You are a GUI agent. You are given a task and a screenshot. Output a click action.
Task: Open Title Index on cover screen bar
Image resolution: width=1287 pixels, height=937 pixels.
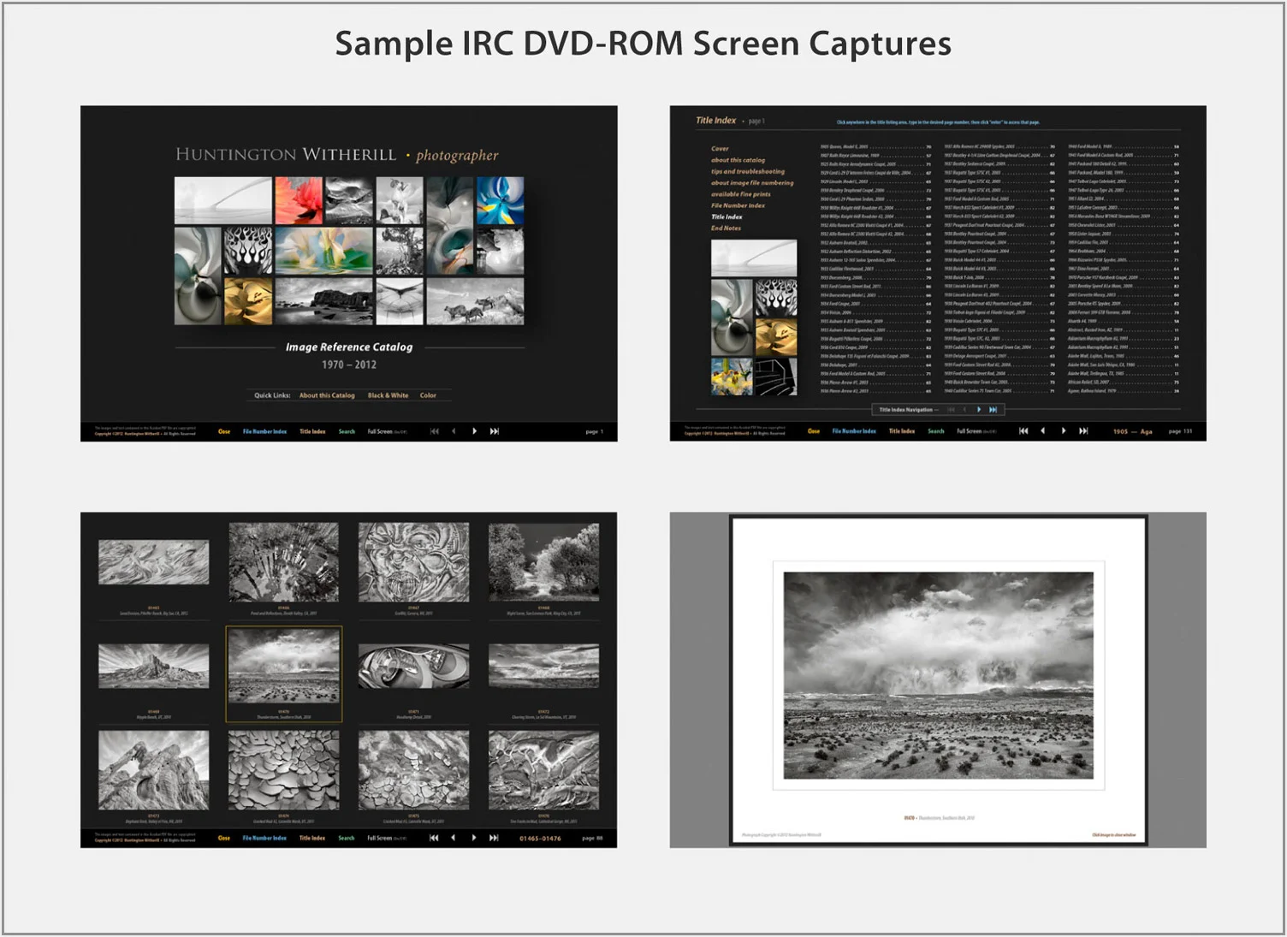coord(312,431)
